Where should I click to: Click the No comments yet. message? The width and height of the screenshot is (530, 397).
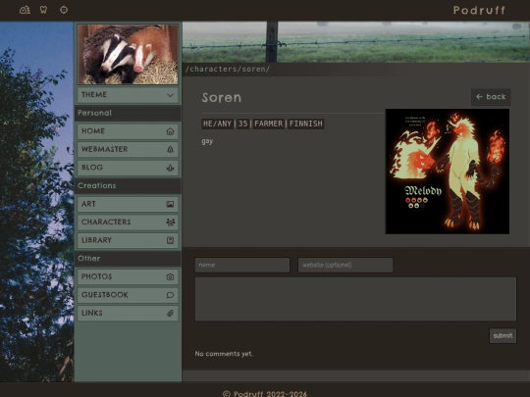tap(224, 354)
